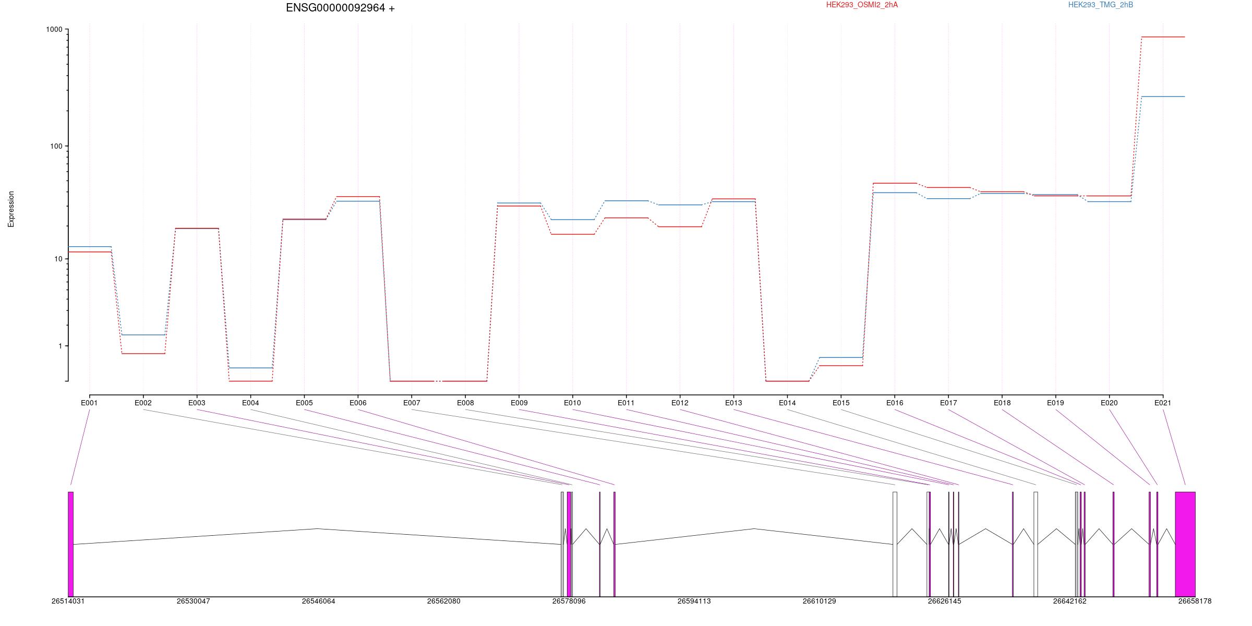
Task: Click exon label E015
Action: (841, 403)
